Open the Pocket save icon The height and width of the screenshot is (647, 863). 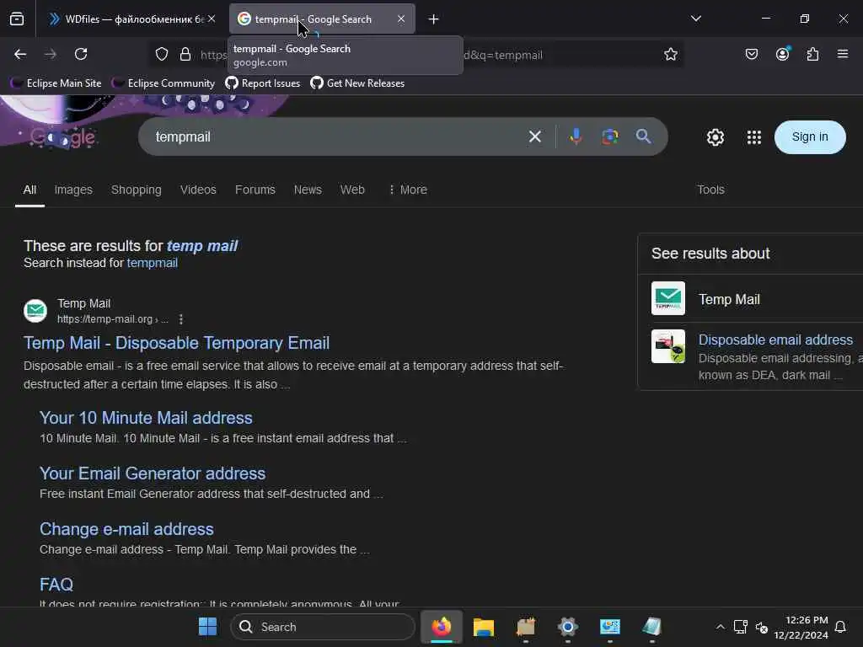pos(752,54)
